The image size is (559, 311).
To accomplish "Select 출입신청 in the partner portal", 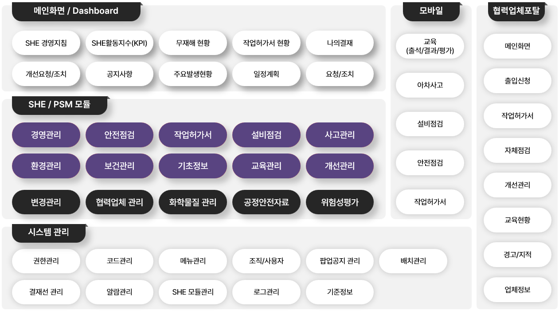I will (517, 81).
